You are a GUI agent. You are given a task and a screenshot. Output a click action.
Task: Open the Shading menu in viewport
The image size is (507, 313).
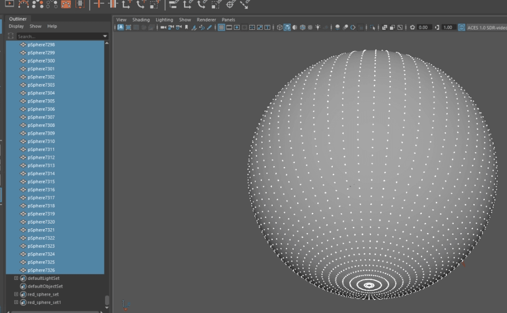point(141,20)
